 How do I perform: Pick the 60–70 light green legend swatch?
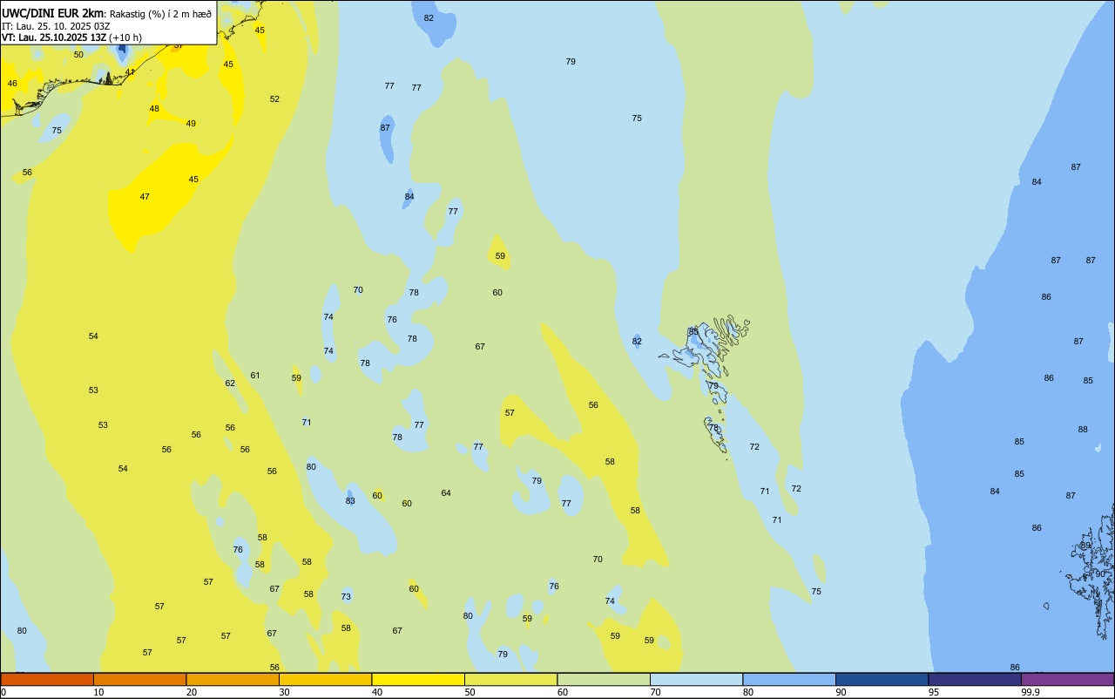604,679
